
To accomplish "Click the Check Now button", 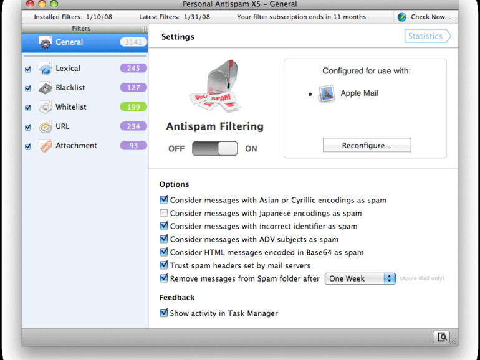I will pyautogui.click(x=426, y=17).
